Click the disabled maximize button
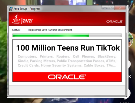This screenshot has height=103, width=135. coord(111,8)
